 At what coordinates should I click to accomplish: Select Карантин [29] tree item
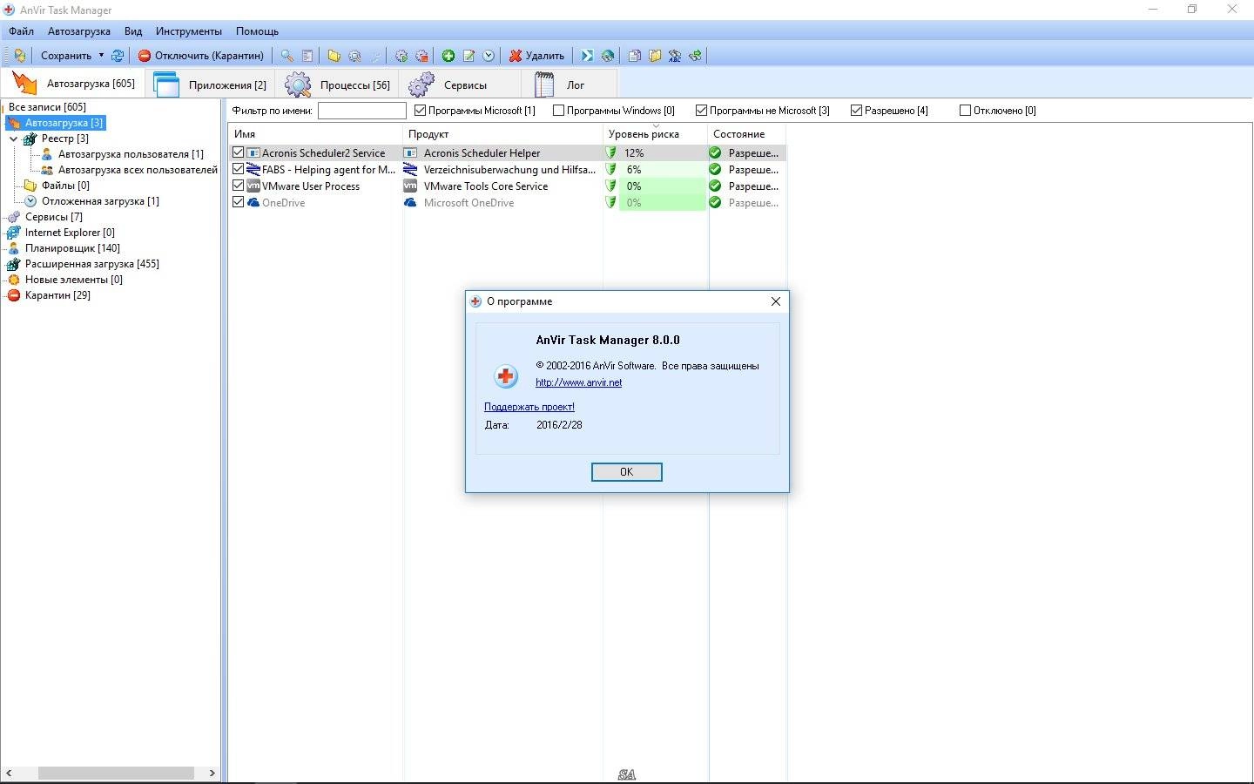pyautogui.click(x=57, y=295)
